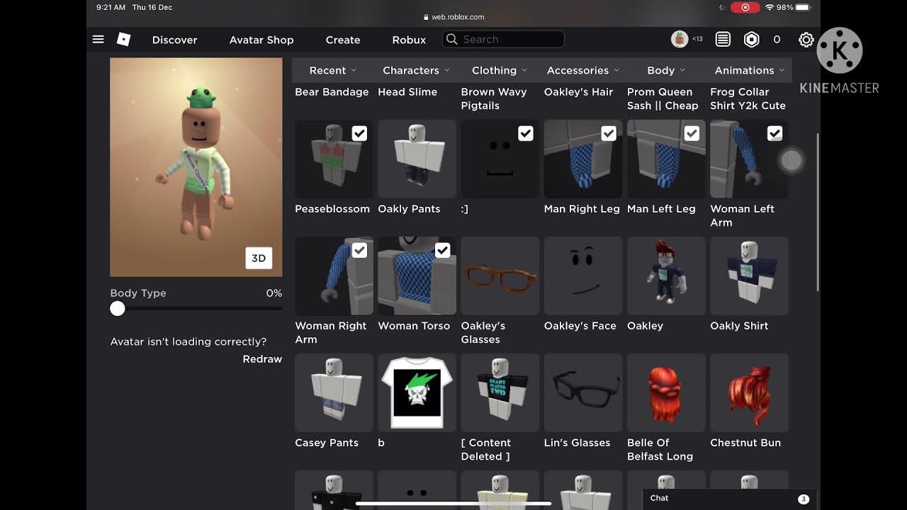Select Oakley's Glasses item
This screenshot has width=907, height=510.
500,276
